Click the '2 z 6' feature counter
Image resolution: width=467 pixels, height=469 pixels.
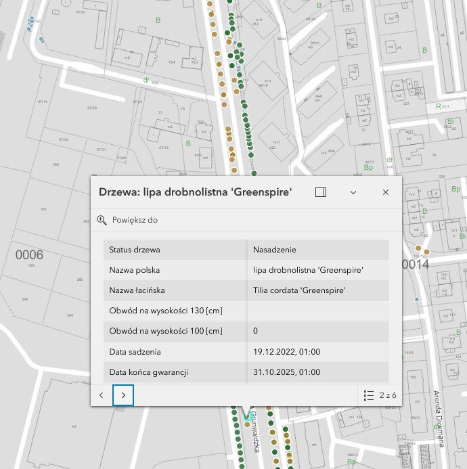[388, 395]
